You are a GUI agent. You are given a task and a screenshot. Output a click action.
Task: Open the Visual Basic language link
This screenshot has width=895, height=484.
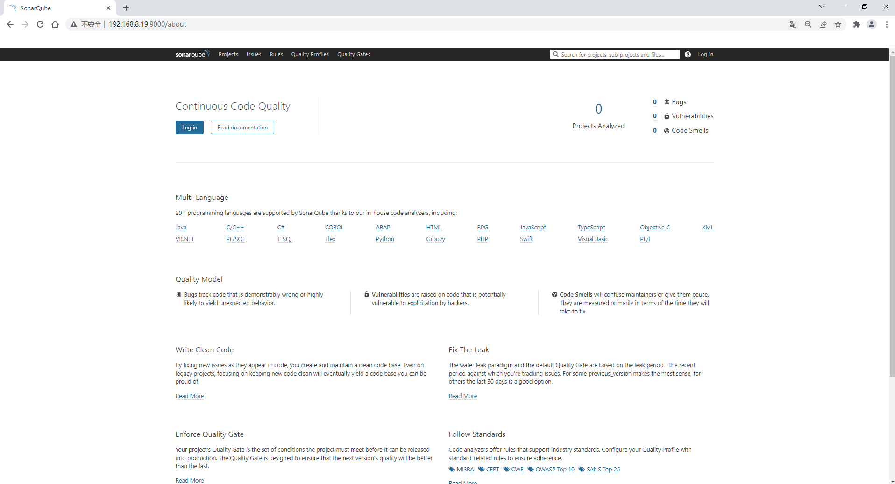[x=593, y=239]
